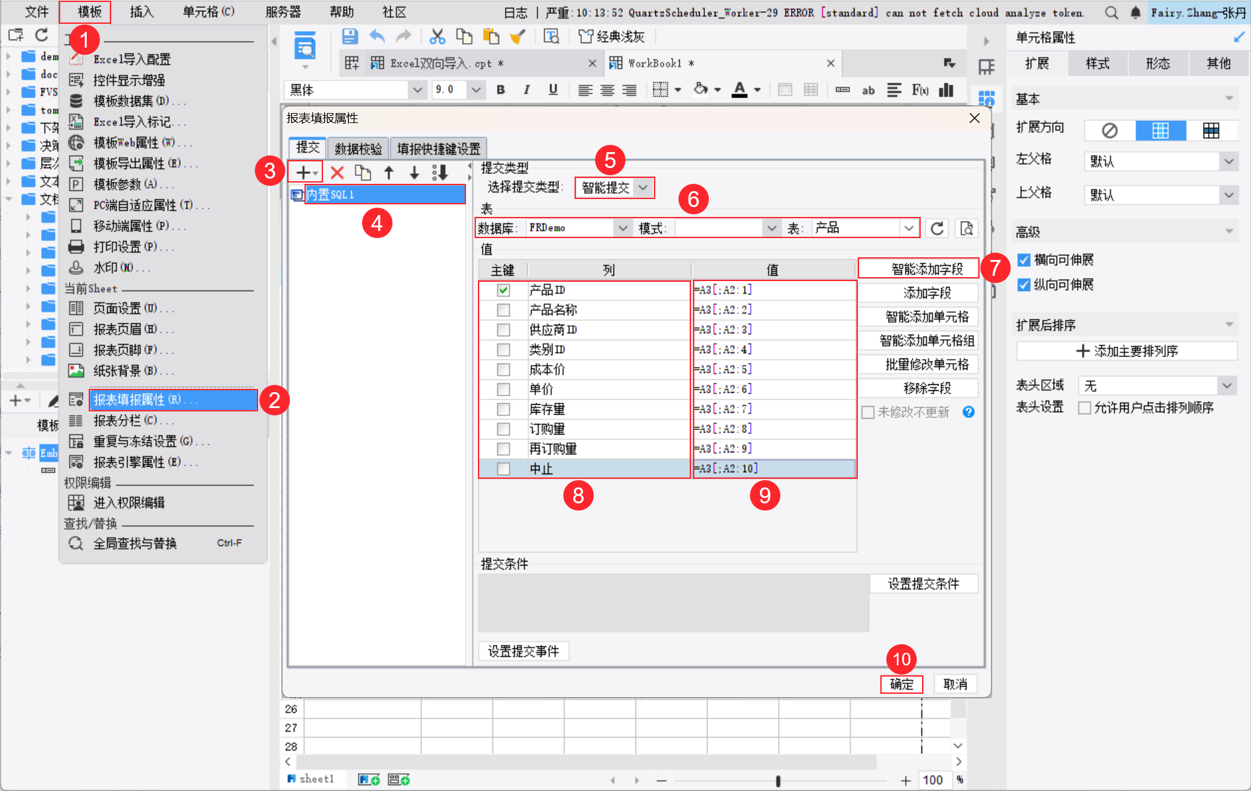1251x791 pixels.
Task: Switch to the 样式 tab in cell properties
Action: (1098, 63)
